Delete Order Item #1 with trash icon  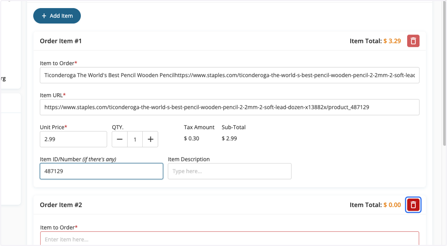coord(413,41)
